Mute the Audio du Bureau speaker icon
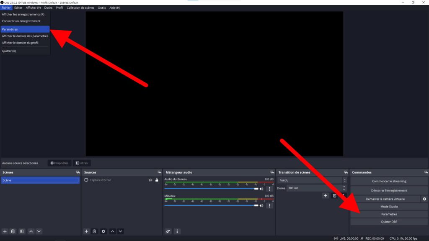429x241 pixels. (261, 189)
